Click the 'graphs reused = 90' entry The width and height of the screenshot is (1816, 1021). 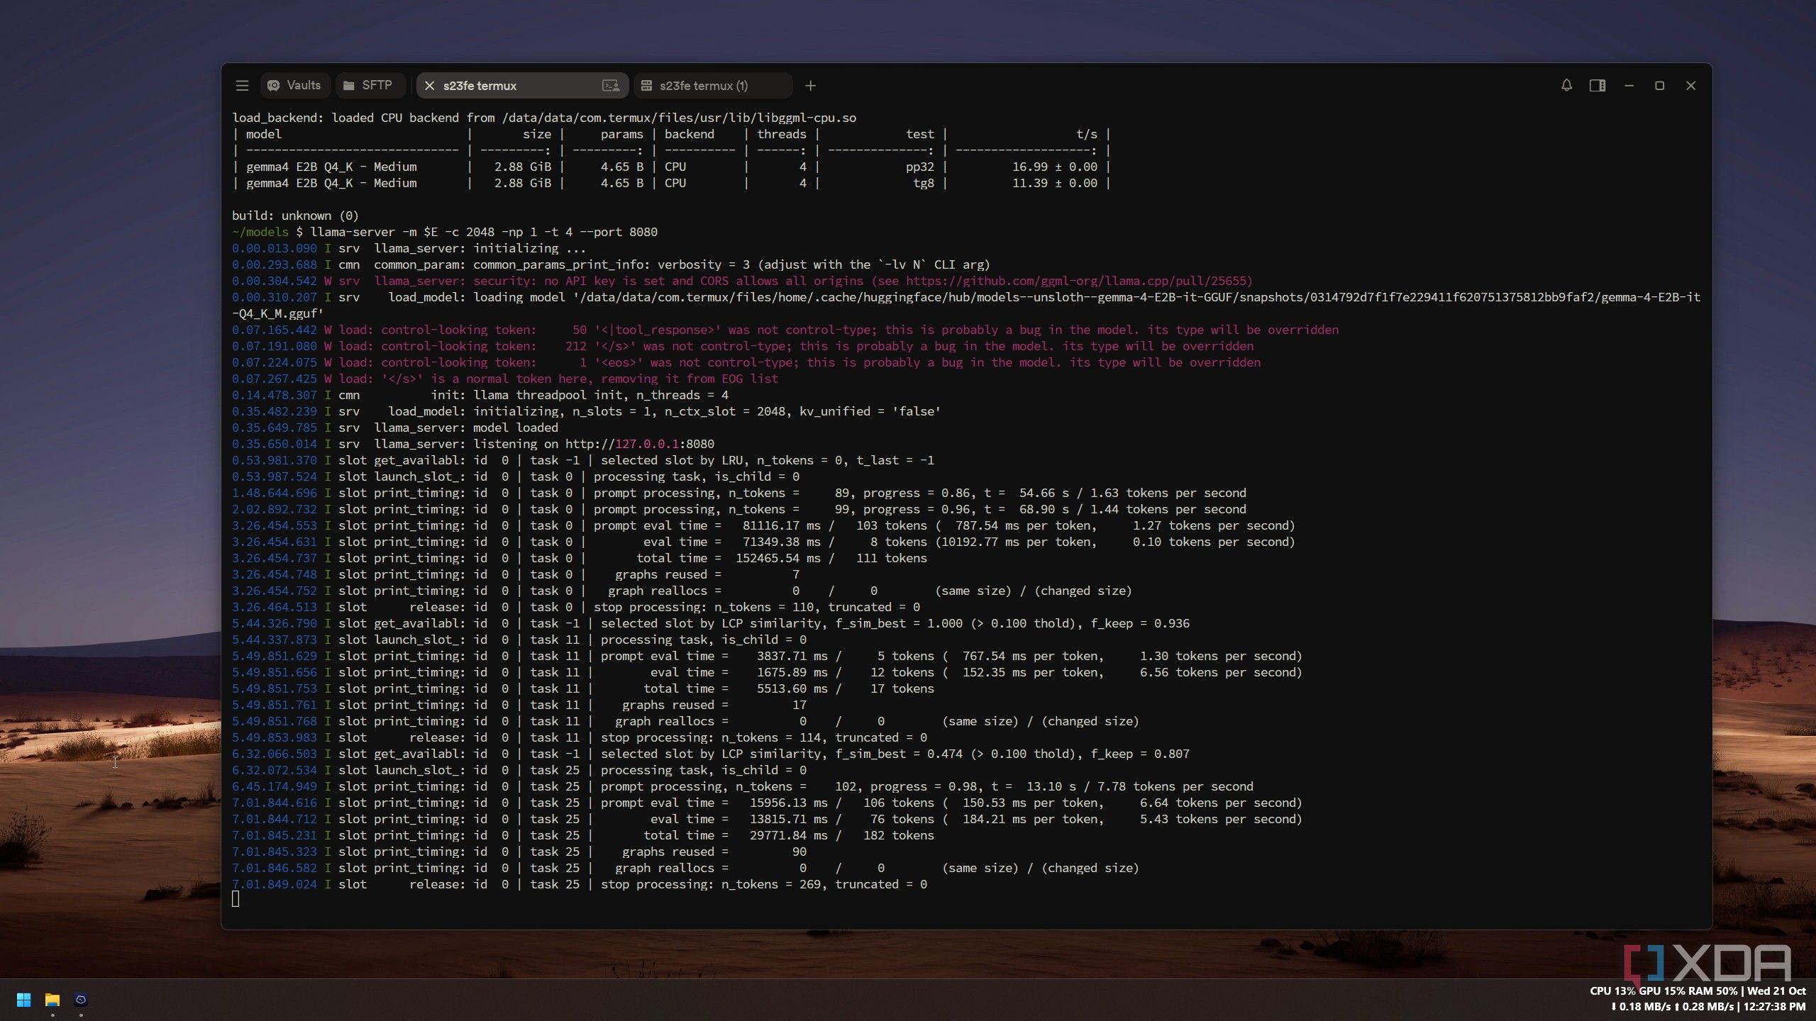coord(519,852)
